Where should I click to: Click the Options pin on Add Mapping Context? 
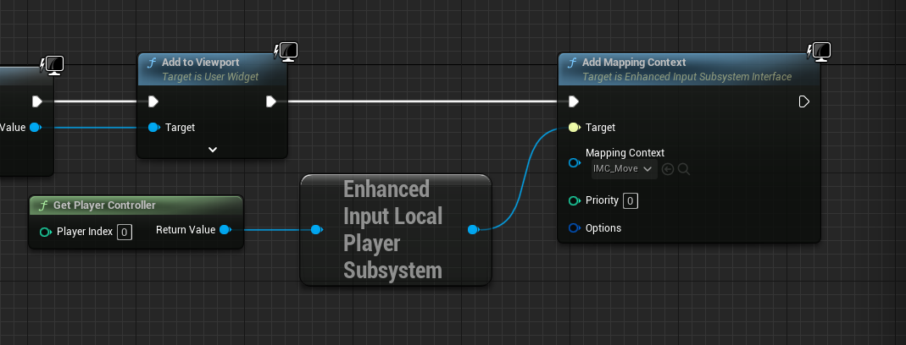[x=574, y=228]
